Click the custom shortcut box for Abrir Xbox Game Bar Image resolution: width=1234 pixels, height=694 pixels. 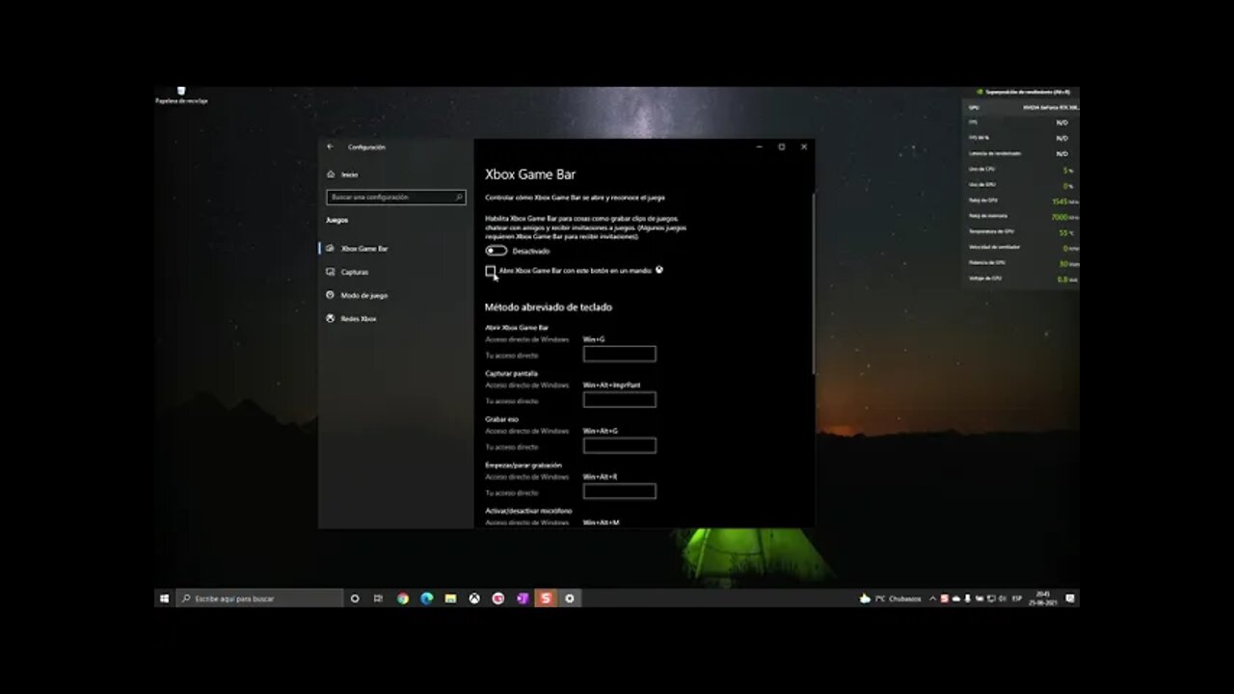point(619,354)
